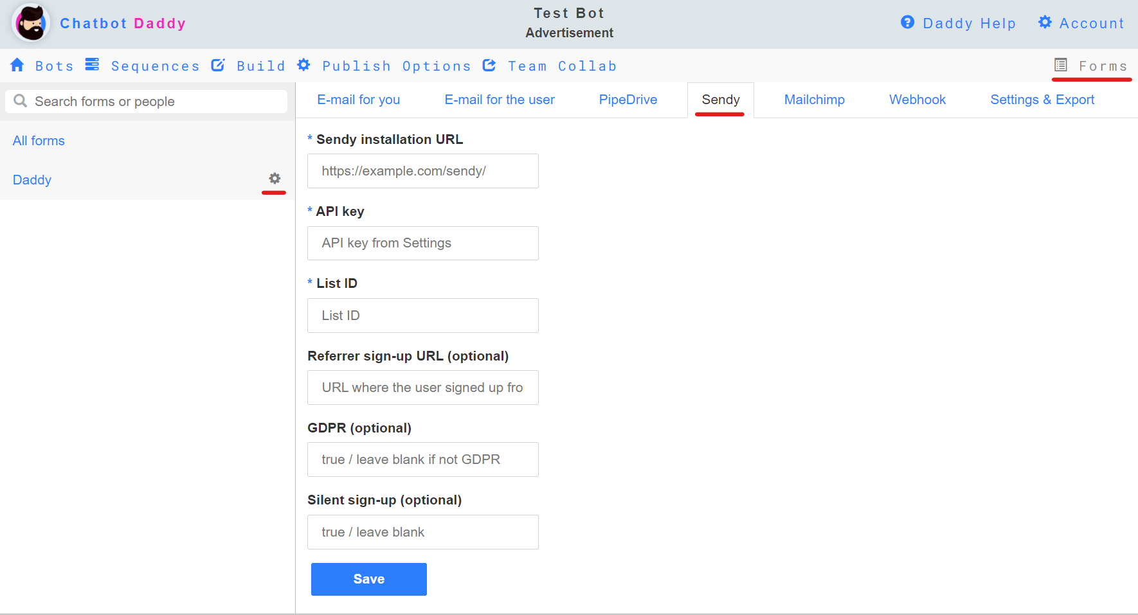Click the API key label
This screenshot has height=615, width=1138.
(340, 211)
